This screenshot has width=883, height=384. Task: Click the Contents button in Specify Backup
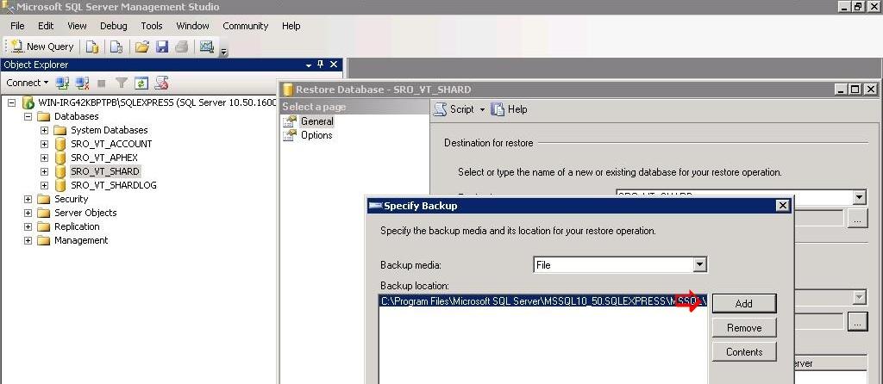click(744, 352)
